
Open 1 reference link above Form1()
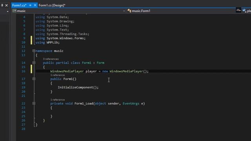[58, 75]
